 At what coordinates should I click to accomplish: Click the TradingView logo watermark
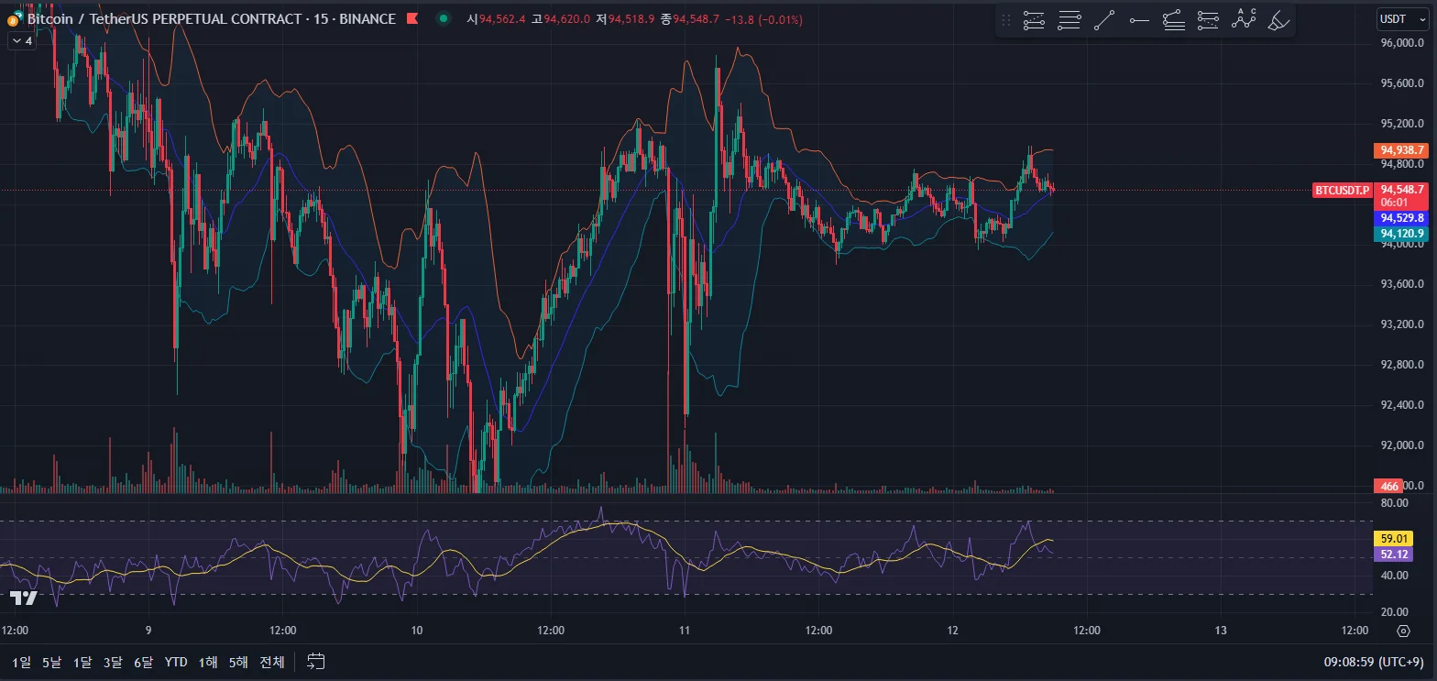pos(24,599)
